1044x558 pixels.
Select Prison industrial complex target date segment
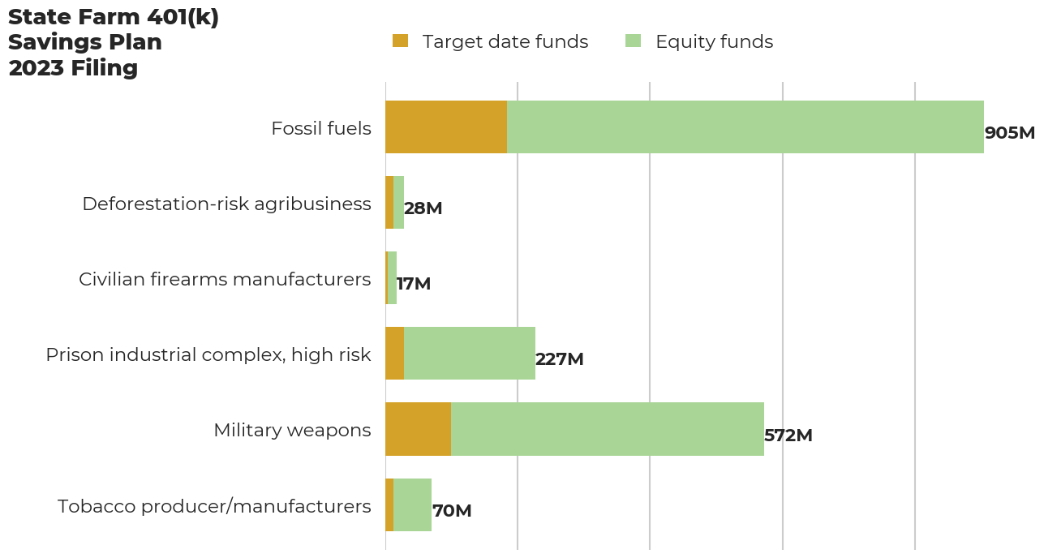[394, 354]
